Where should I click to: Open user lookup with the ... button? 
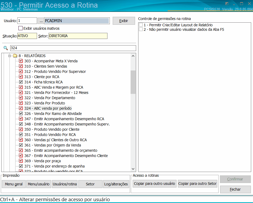(41, 21)
